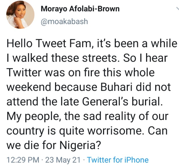The image size is (179, 166).
Task: Click the word "country" in the tweet
Action: pyautogui.click(x=25, y=131)
